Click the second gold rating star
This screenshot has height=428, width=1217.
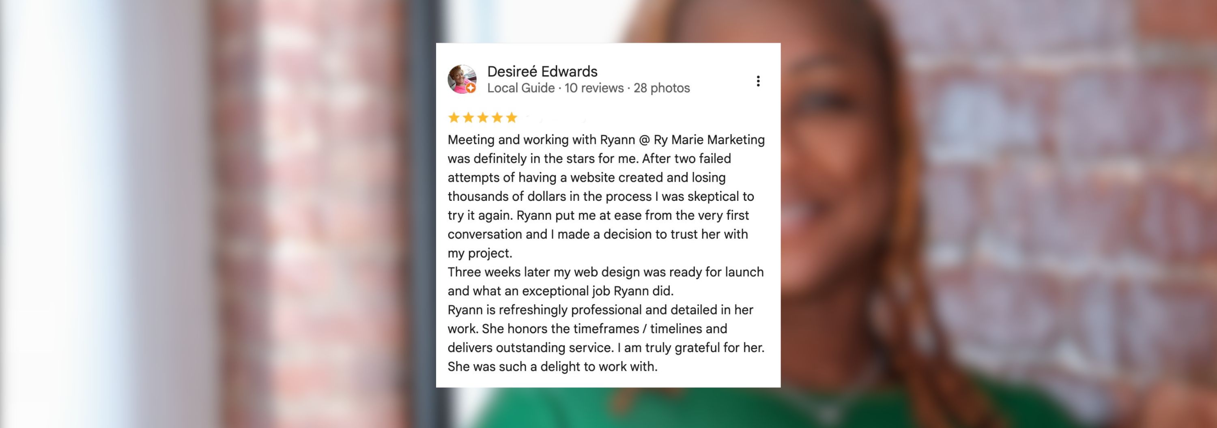point(468,118)
